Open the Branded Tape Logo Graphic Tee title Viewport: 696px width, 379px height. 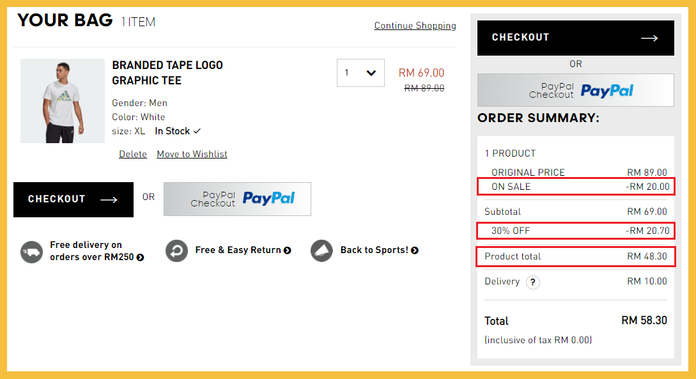(167, 73)
